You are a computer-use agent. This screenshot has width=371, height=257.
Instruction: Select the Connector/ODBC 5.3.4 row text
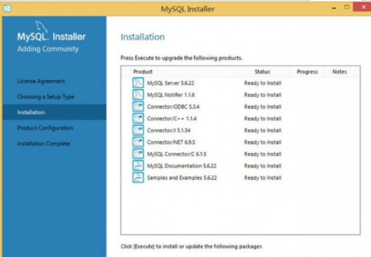(173, 107)
